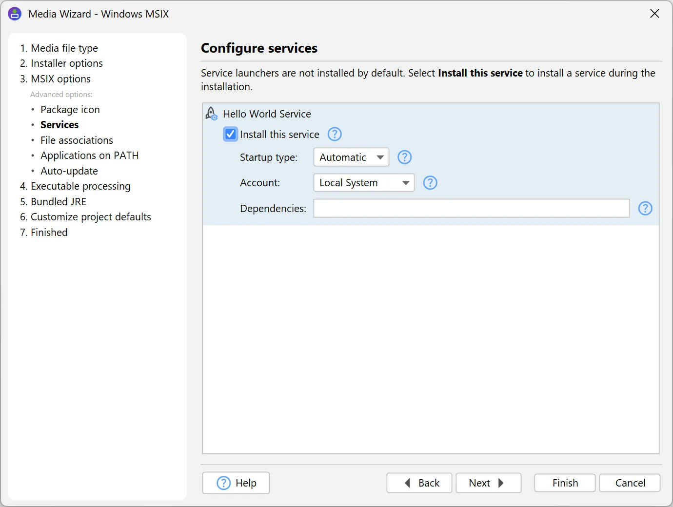673x507 pixels.
Task: Open Package icon advanced option
Action: pyautogui.click(x=70, y=109)
